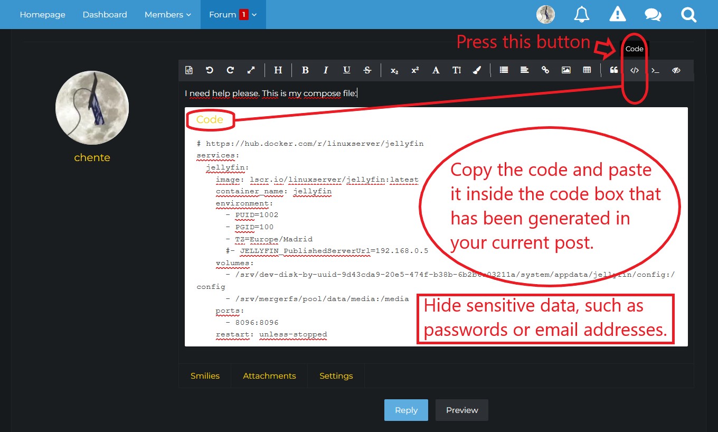Expand the Members dropdown menu

click(168, 15)
